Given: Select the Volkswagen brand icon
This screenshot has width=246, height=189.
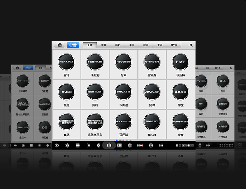Looking at the screenshot, I should (x=181, y=122).
